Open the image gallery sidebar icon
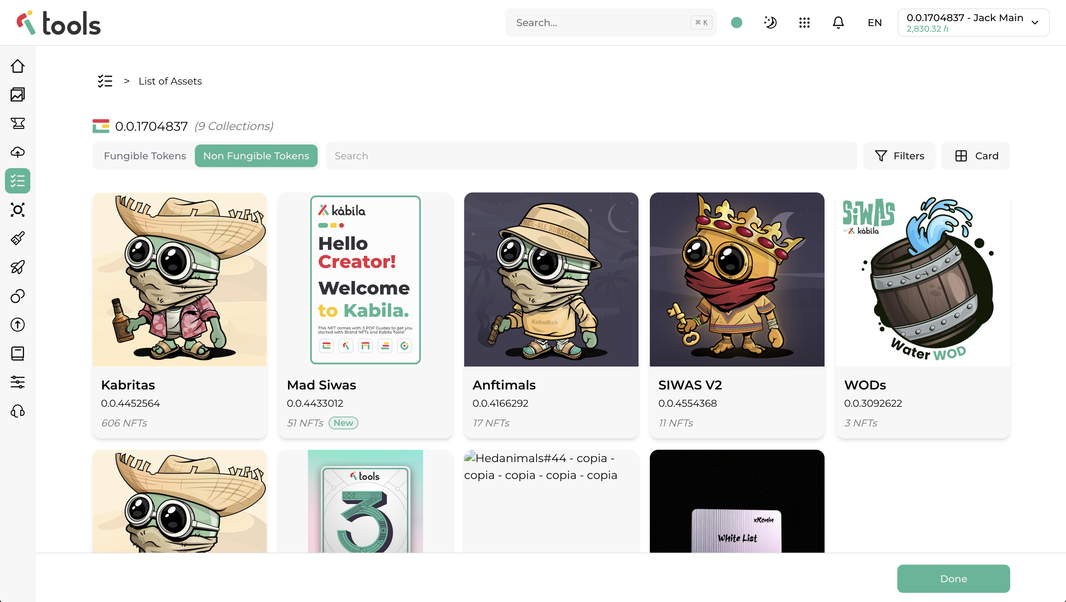This screenshot has height=602, width=1066. coord(17,95)
